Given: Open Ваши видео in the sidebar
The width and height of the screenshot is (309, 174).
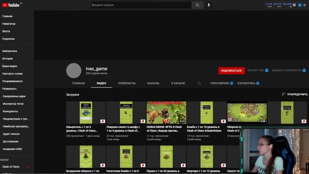Looking at the screenshot, I should [x=10, y=66].
